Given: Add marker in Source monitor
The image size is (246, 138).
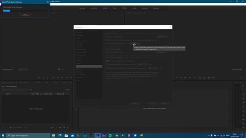Looking at the screenshot, I should 39,77.
